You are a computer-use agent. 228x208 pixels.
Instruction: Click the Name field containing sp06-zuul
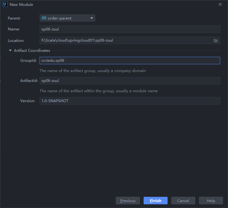click(130, 29)
